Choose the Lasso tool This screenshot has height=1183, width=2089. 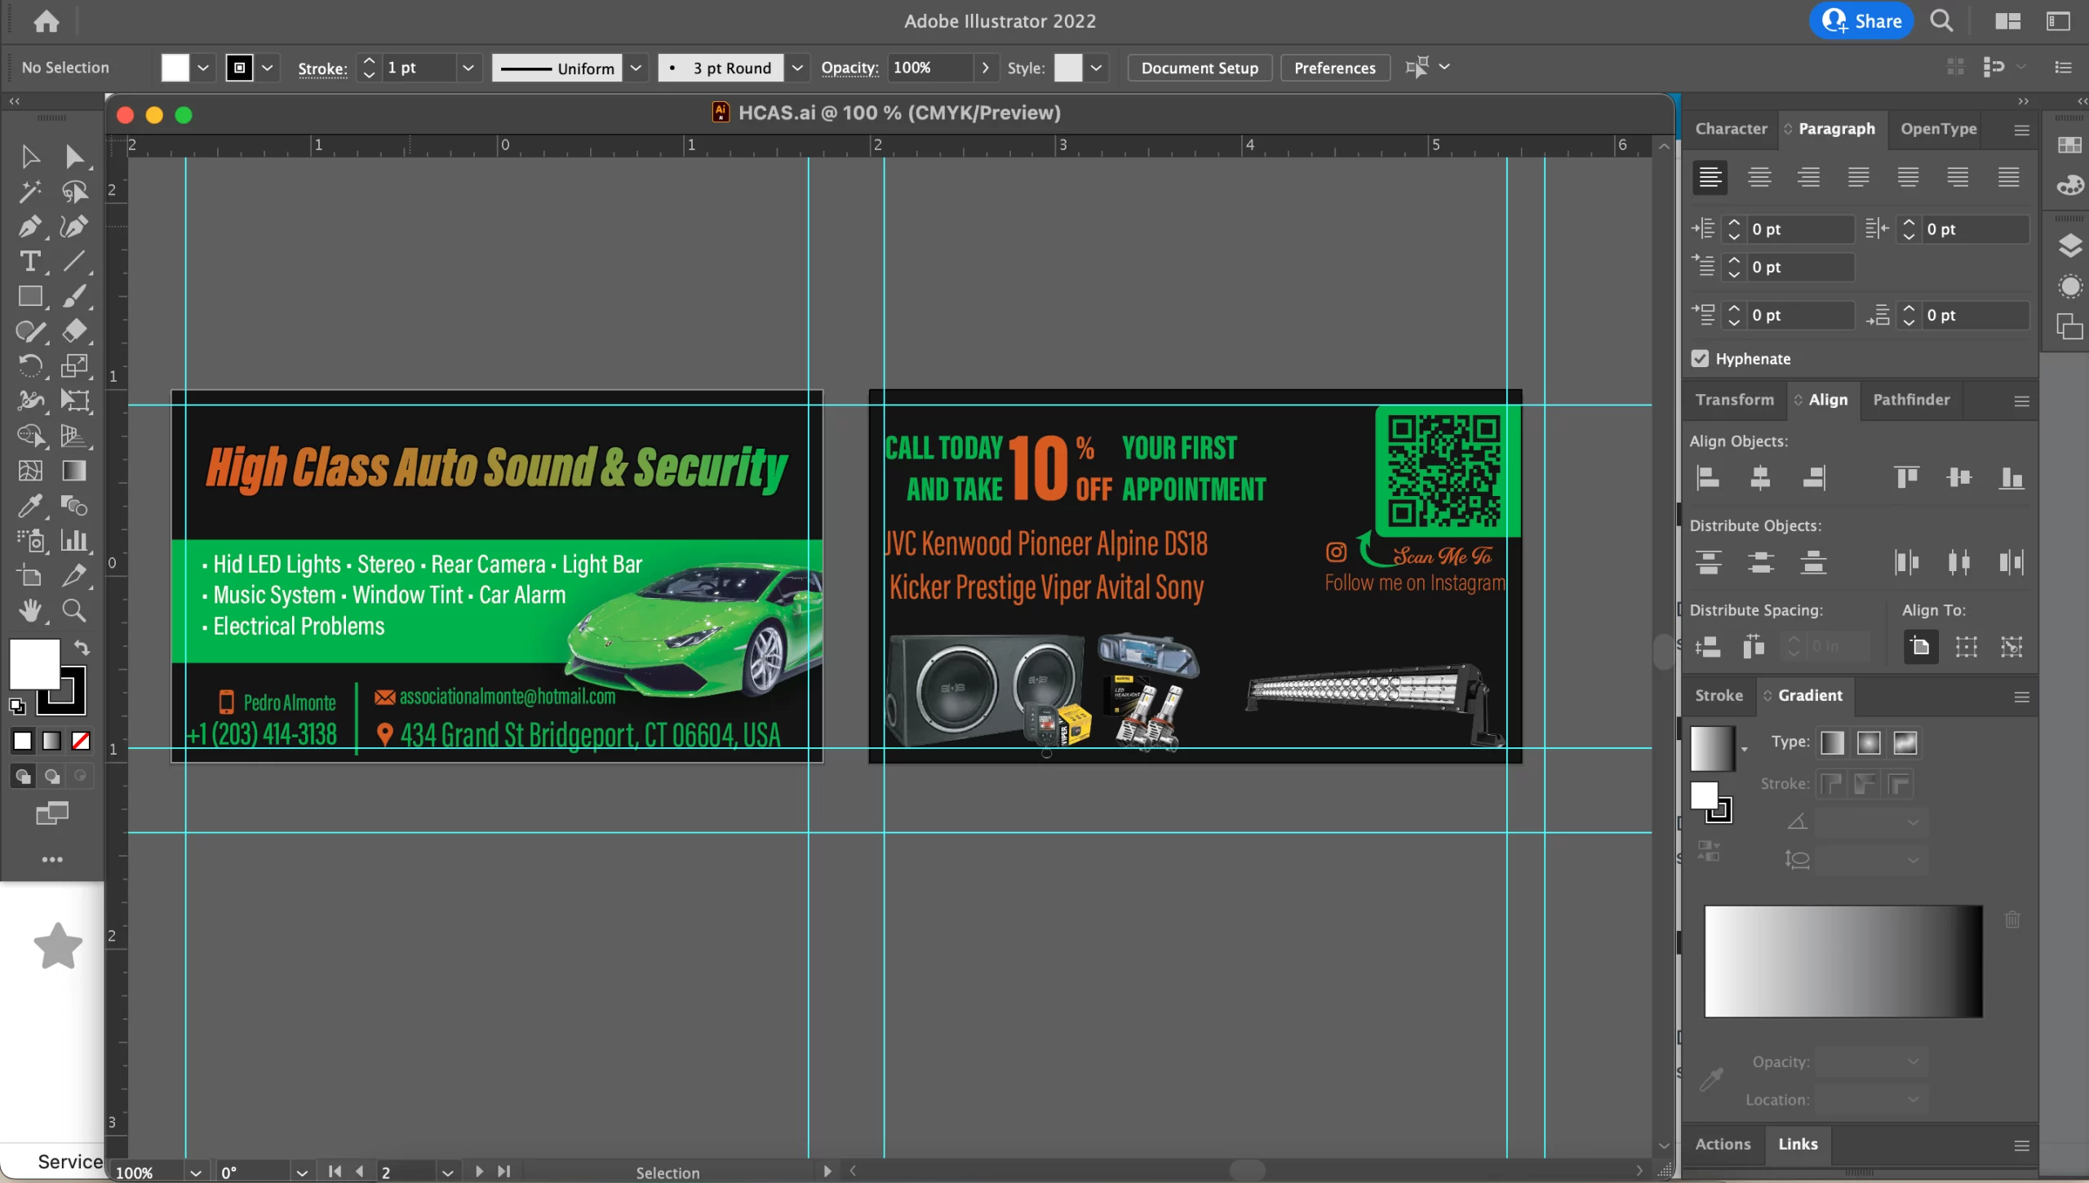[x=74, y=191]
